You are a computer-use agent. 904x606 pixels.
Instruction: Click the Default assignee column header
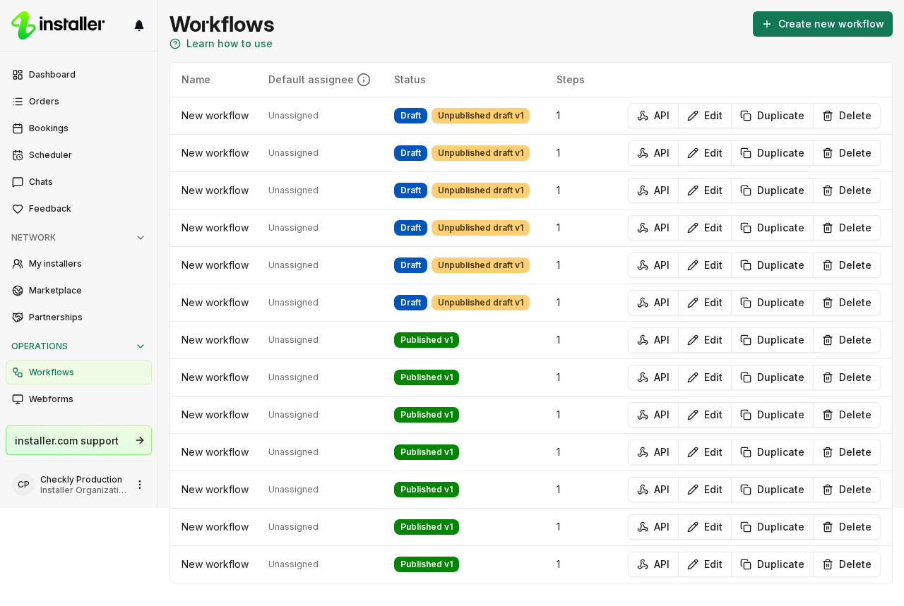[311, 80]
